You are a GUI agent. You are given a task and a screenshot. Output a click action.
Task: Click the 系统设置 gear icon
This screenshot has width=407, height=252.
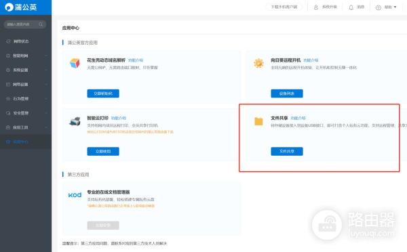[x=8, y=70]
